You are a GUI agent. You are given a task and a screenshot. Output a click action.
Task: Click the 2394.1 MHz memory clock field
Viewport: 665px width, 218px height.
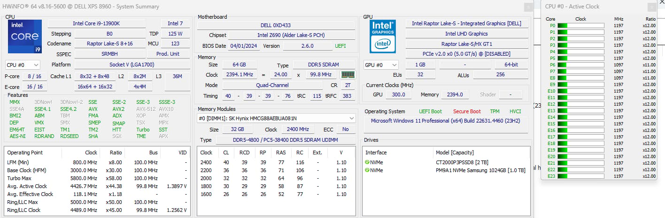coord(240,75)
